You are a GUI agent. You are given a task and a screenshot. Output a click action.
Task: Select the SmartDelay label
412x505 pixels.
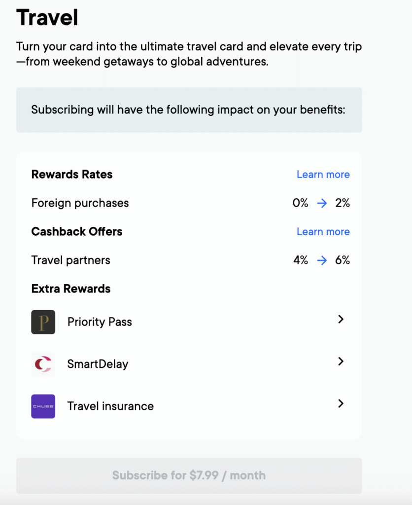click(98, 364)
